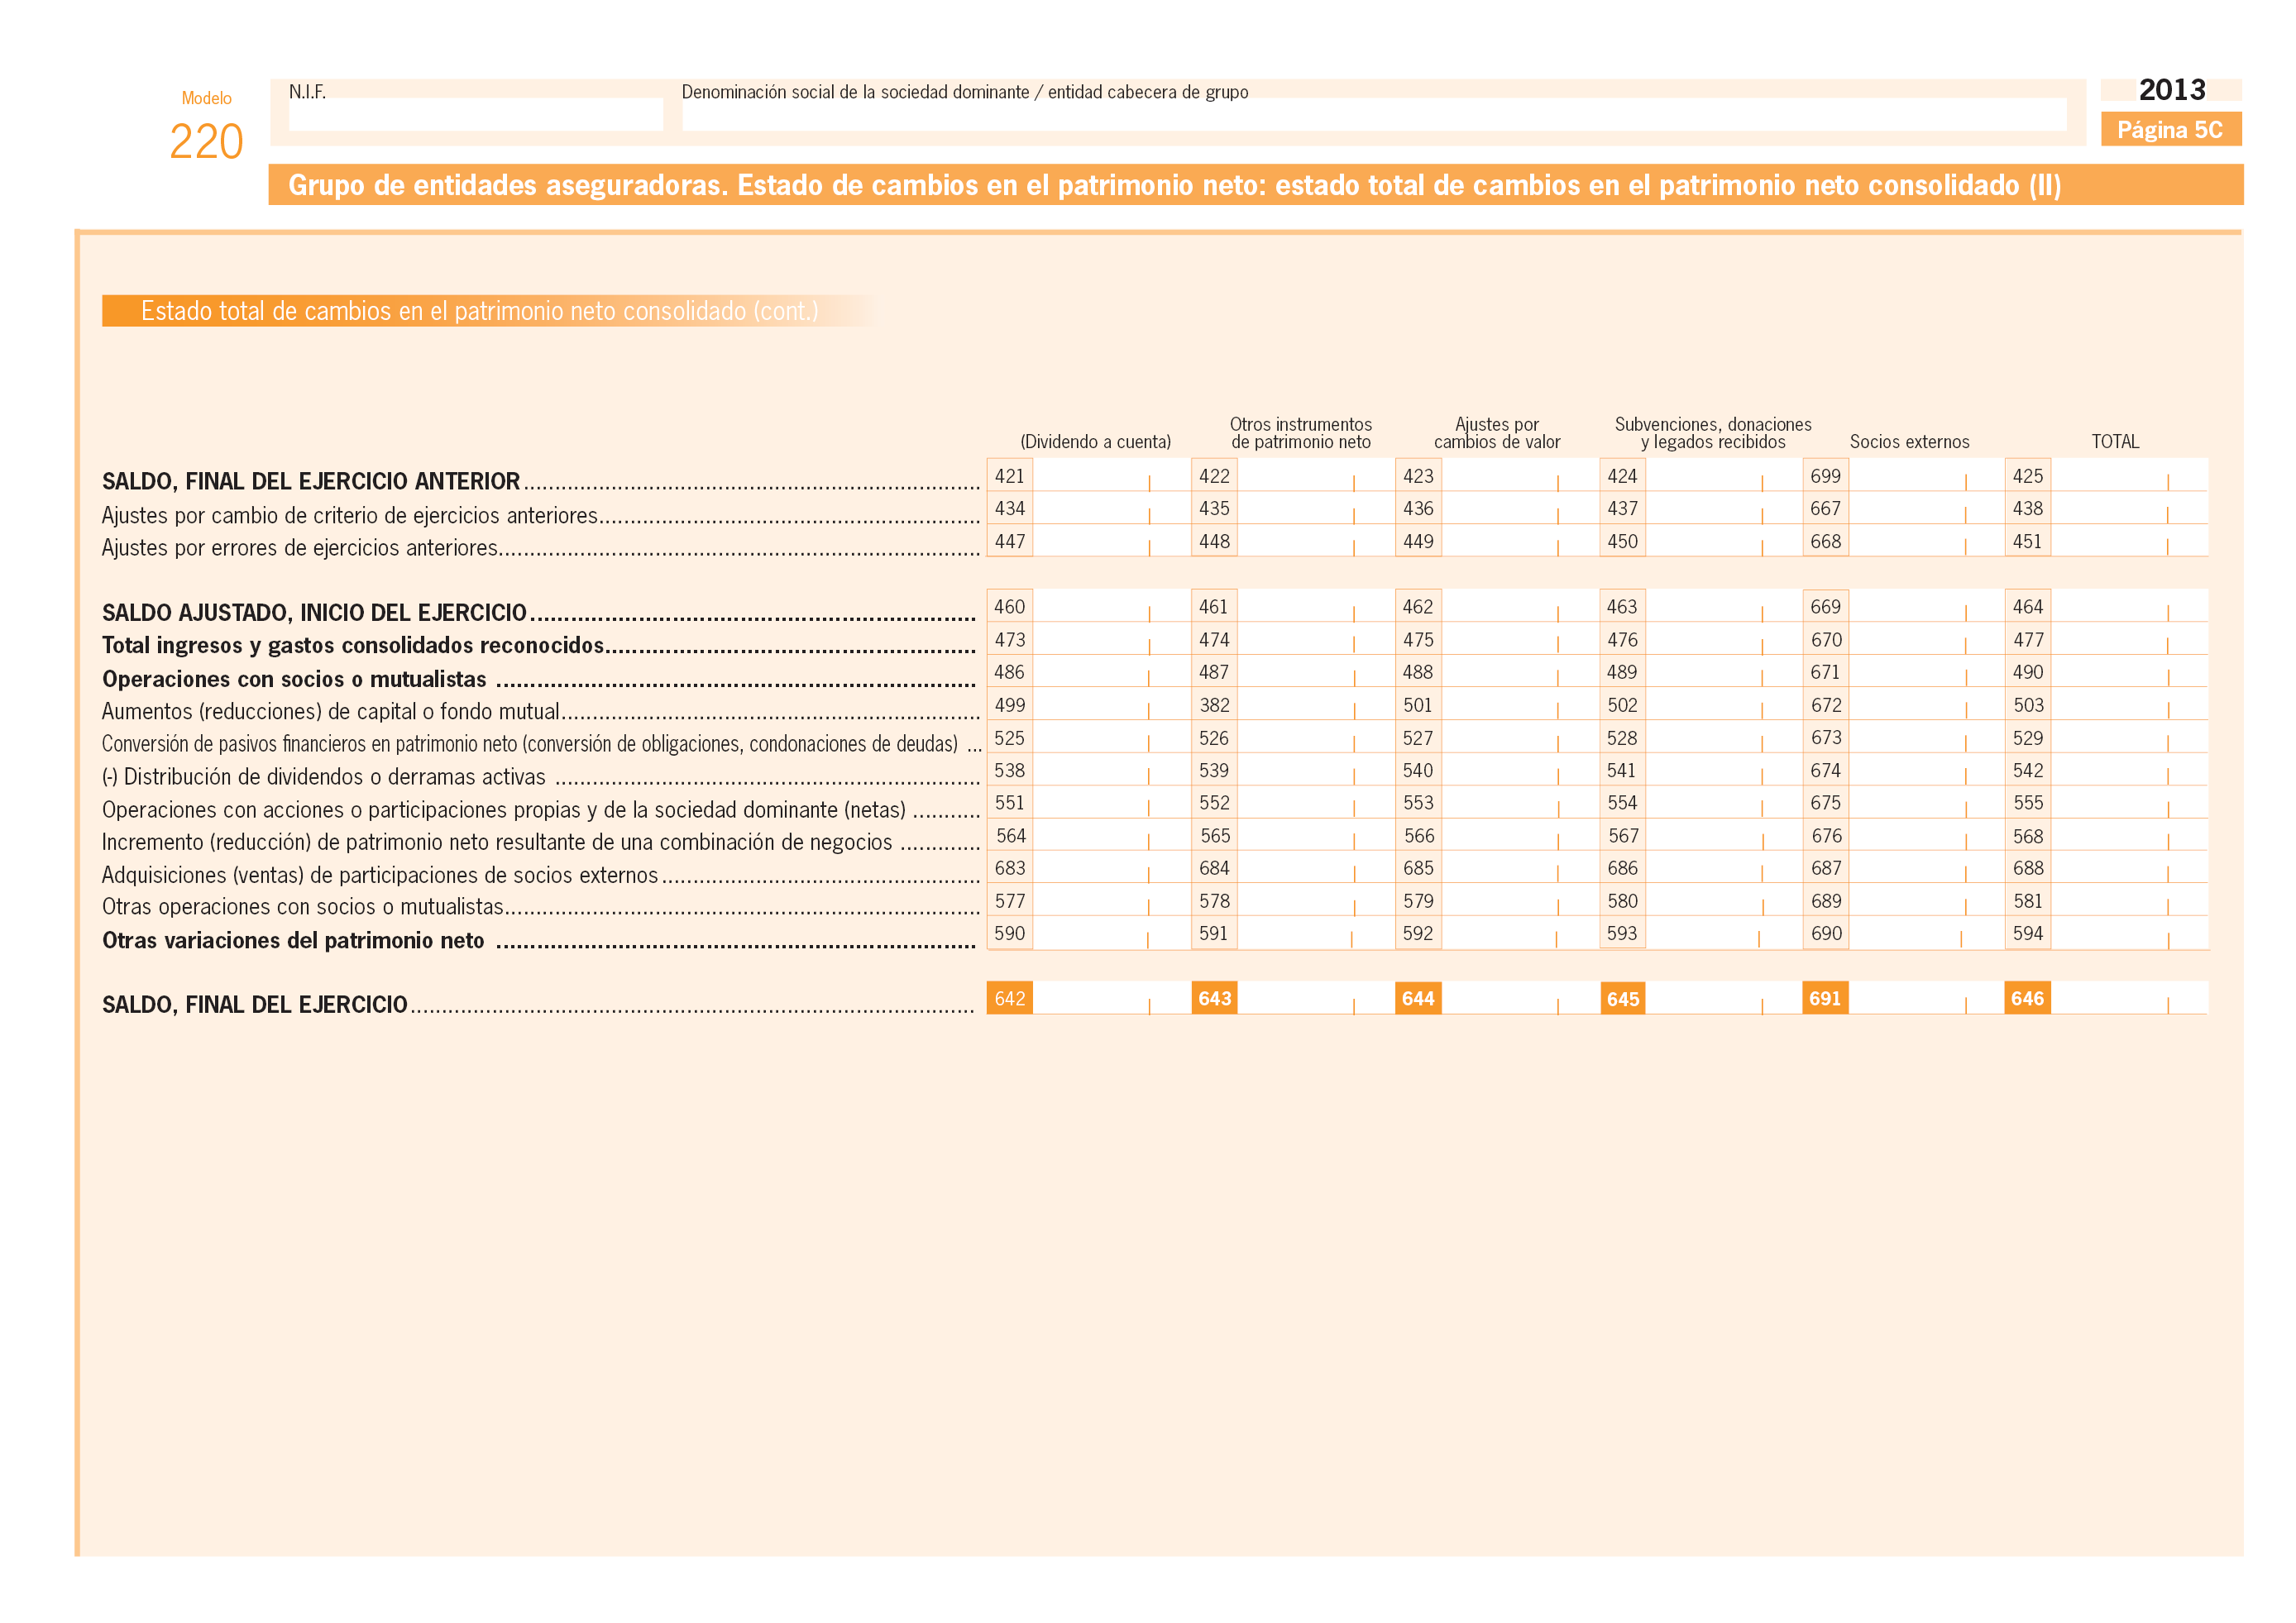2296x1623 pixels.
Task: Click the input field for box 499
Action: 1111,704
